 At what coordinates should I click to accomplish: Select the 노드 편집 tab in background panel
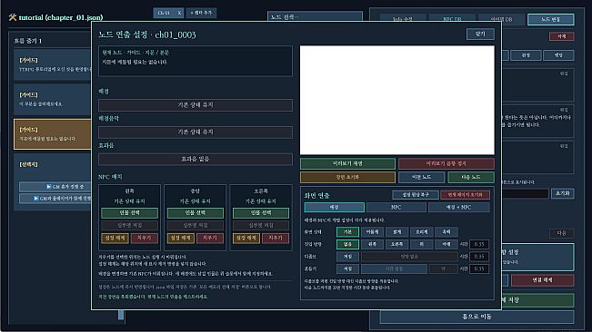click(550, 19)
